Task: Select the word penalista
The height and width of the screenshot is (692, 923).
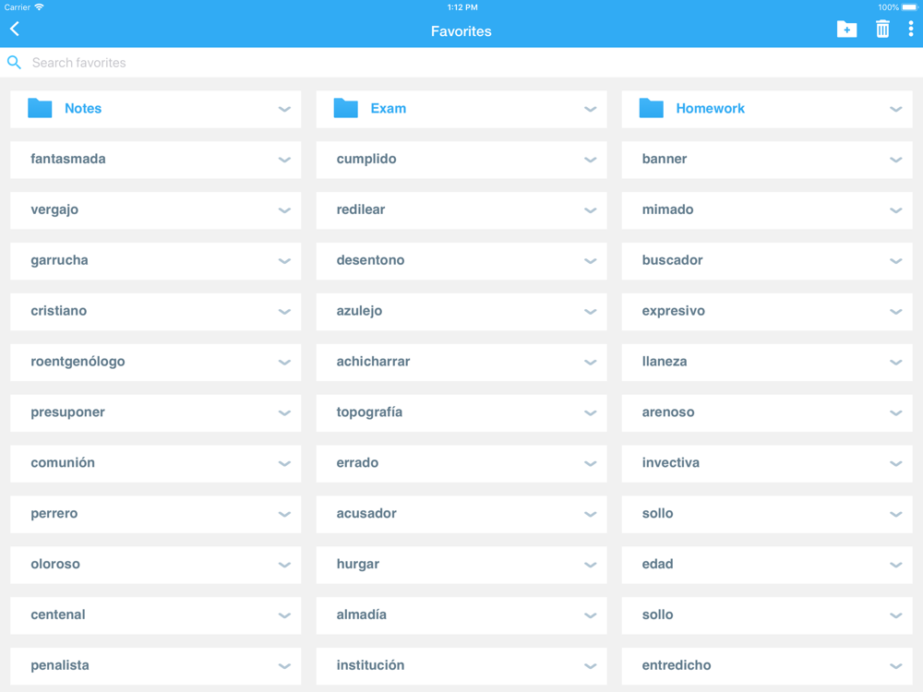Action: (x=60, y=665)
